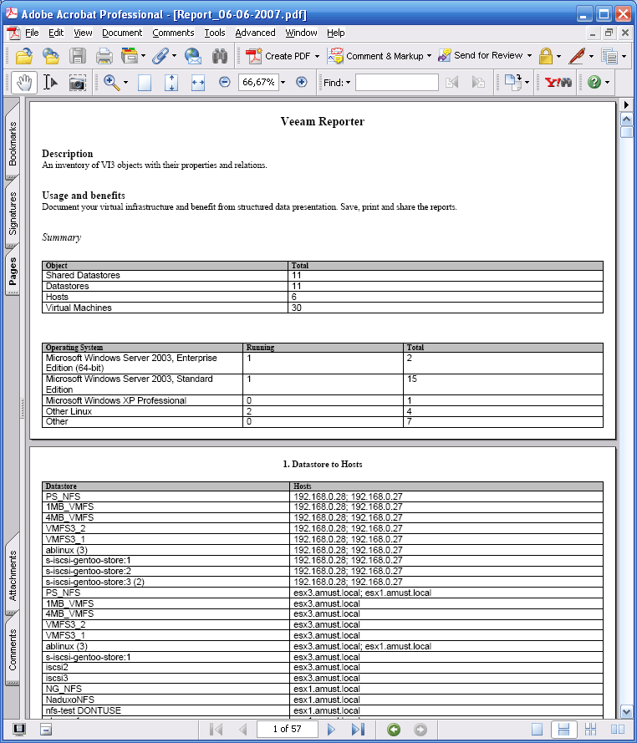Open the Sign pen dropdown arrow
Viewport: 637px width, 743px height.
point(591,56)
